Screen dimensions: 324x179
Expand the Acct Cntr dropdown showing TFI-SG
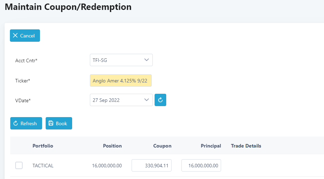point(121,60)
